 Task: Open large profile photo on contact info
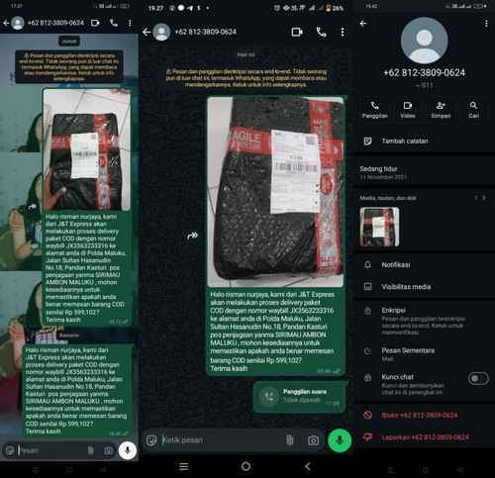[424, 41]
